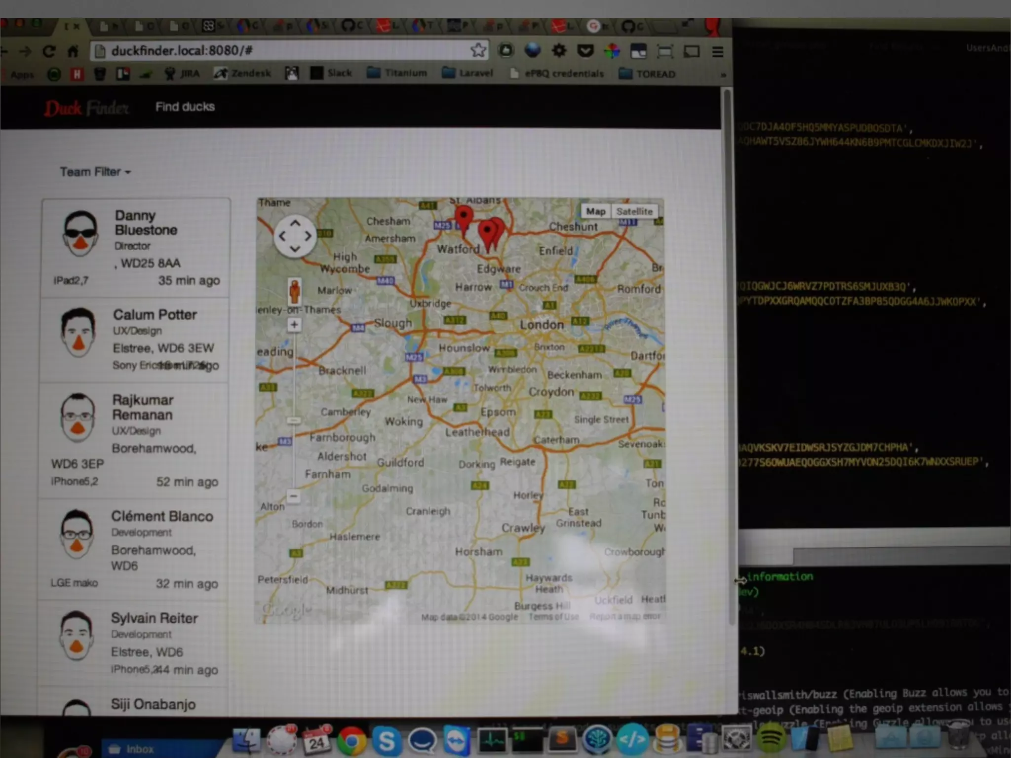This screenshot has width=1011, height=758.
Task: Open the color wheel extension icon
Action: (x=612, y=50)
